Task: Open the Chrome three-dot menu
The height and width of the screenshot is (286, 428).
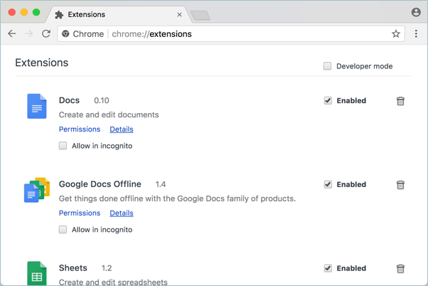Action: point(416,33)
